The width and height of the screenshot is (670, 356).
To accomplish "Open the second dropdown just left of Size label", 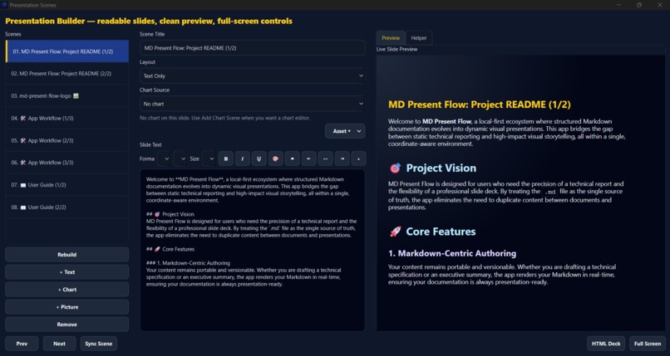I will click(x=180, y=158).
